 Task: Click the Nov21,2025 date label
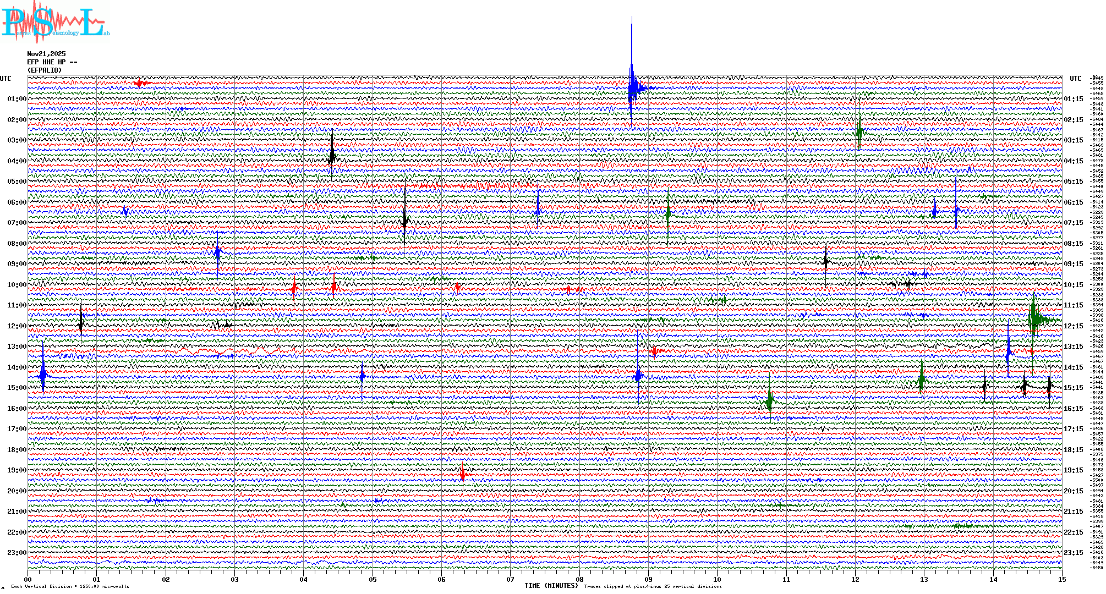click(46, 54)
